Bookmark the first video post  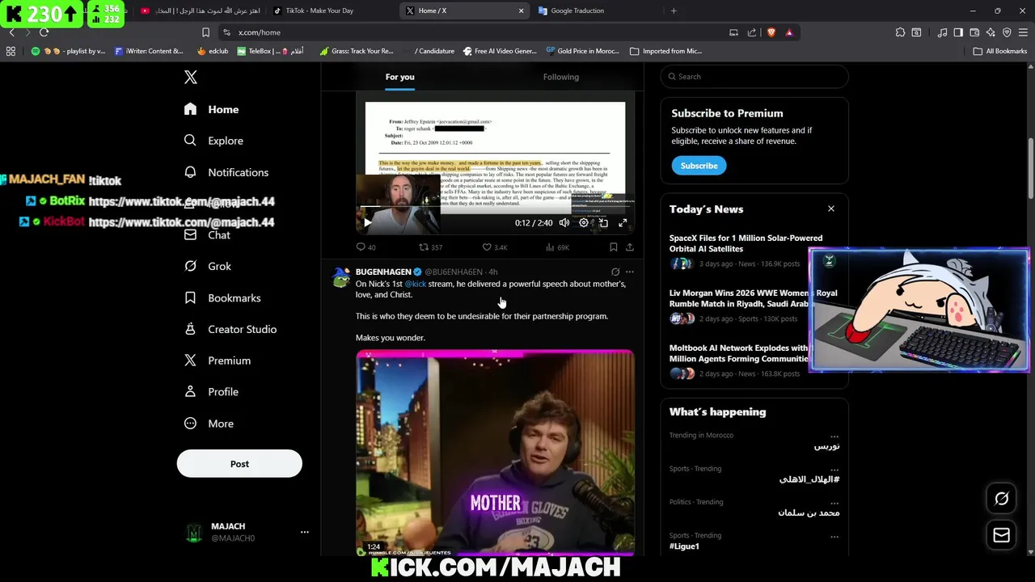tap(613, 247)
